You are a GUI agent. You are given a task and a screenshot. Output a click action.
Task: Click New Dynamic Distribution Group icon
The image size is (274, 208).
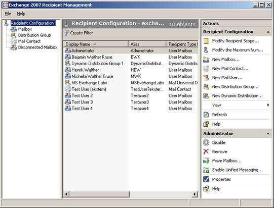tap(206, 95)
